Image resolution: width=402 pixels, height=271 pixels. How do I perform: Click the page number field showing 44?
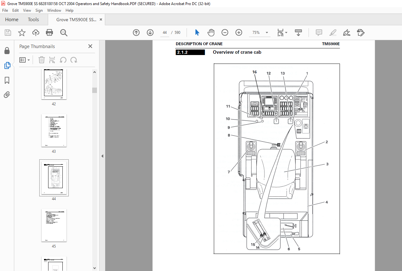(165, 33)
